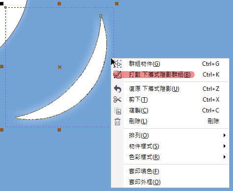Image resolution: width=233 pixels, height=191 pixels.
Task: Click the Group Objects icon beside 群組物件
Action: pyautogui.click(x=117, y=64)
